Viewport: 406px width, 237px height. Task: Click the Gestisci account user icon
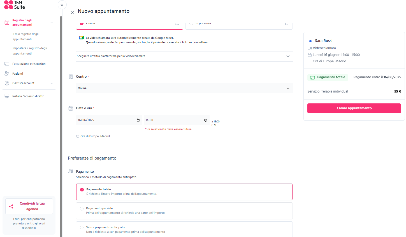coord(7,83)
